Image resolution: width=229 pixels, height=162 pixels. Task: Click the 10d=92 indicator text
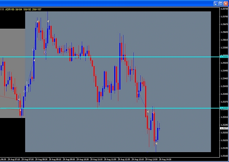pyautogui.click(x=27, y=10)
